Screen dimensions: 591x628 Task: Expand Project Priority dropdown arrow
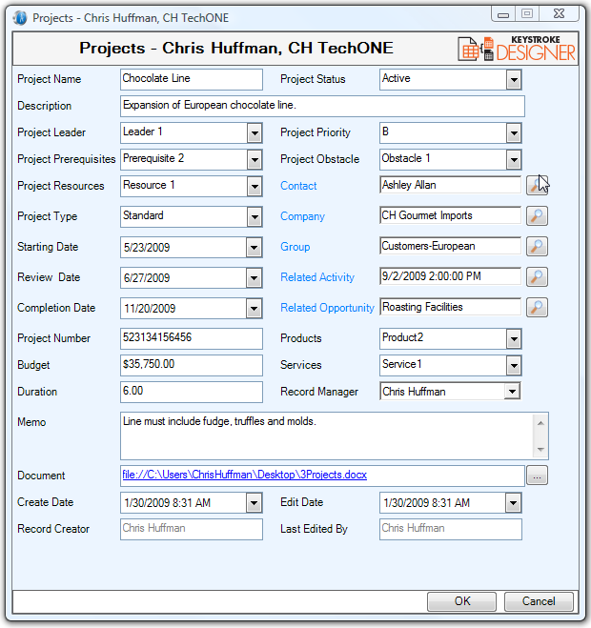(514, 133)
